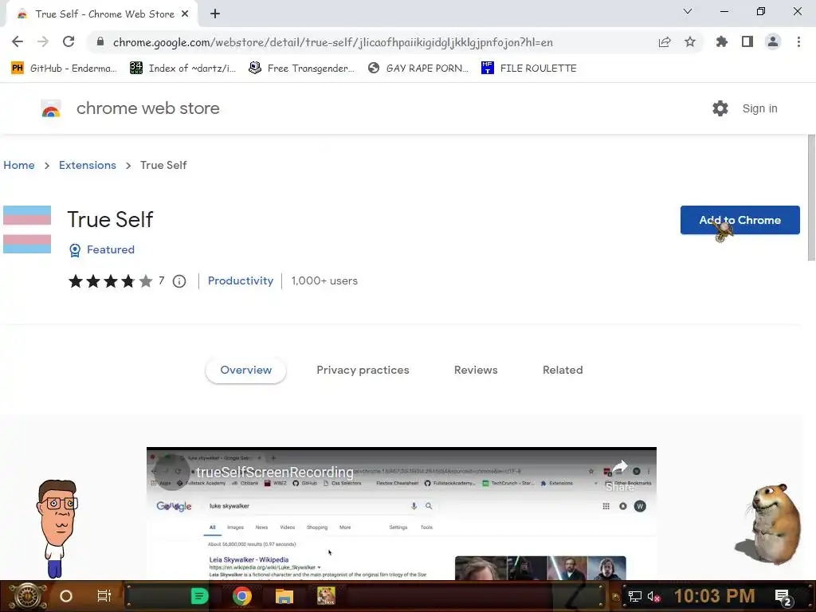The height and width of the screenshot is (612, 816).
Task: Click the network tray icon
Action: 634,596
